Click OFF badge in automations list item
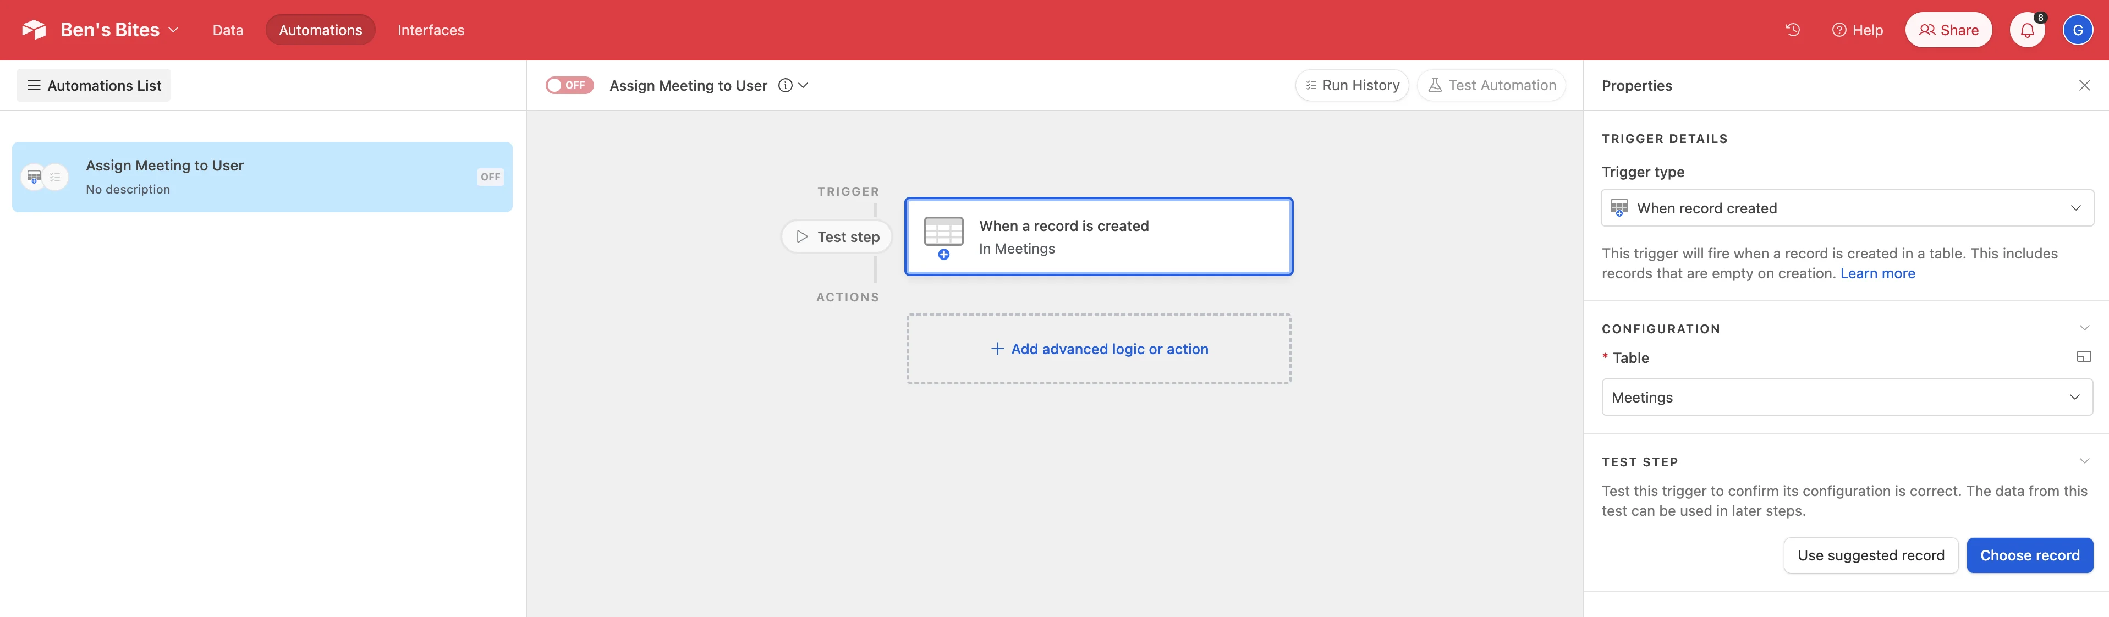The image size is (2109, 617). tap(491, 177)
